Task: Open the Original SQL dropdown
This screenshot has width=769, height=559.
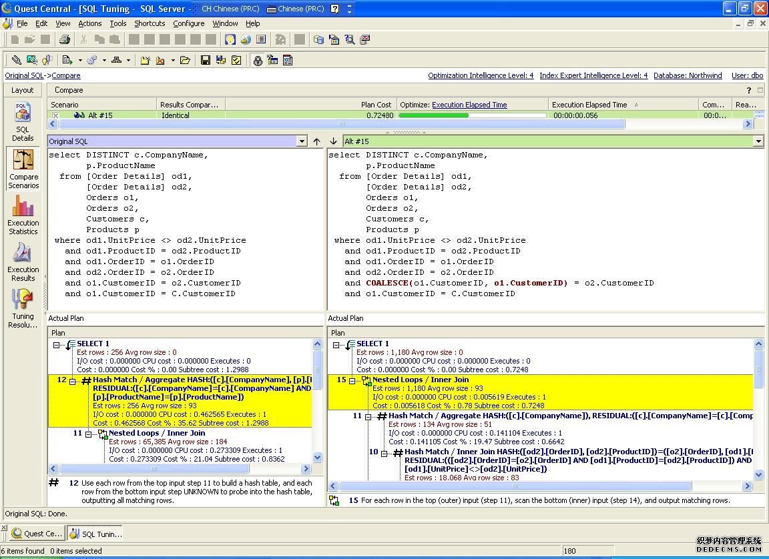Action: [302, 141]
